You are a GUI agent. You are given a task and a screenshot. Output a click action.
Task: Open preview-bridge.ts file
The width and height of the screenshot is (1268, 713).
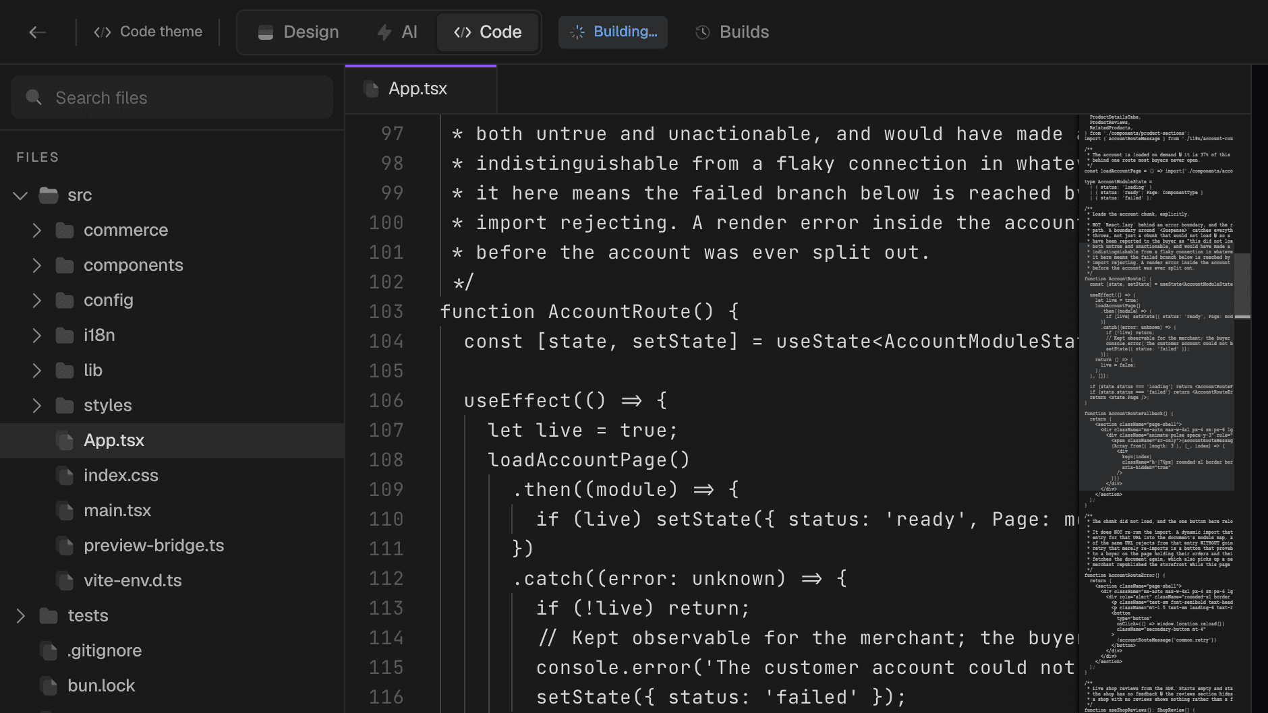[x=172, y=546]
